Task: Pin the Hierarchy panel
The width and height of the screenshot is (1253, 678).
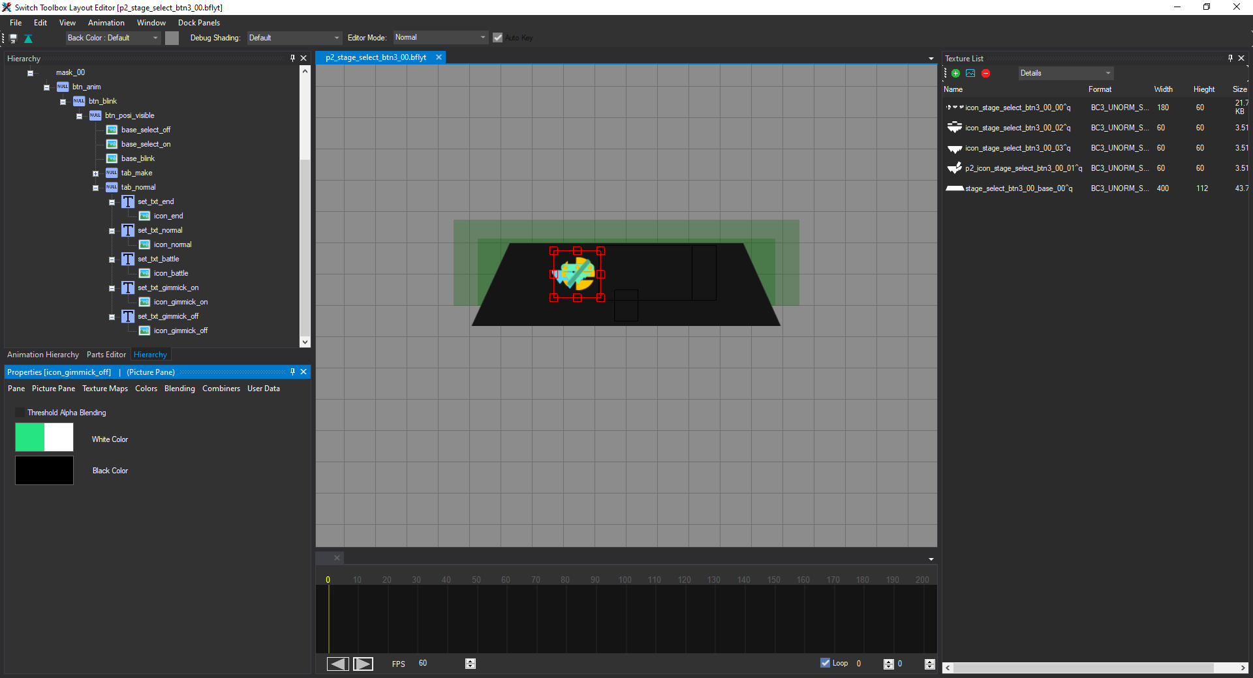Action: pos(292,58)
